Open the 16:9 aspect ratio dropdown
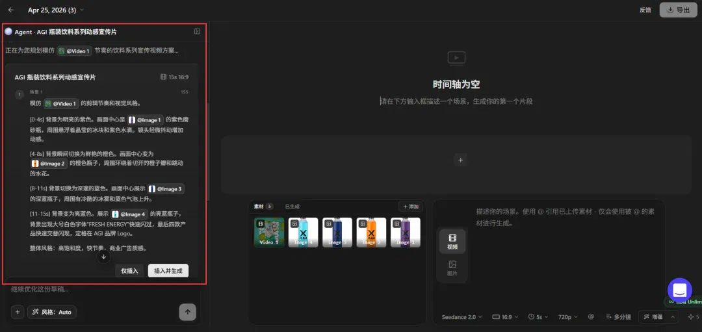The height and width of the screenshot is (332, 702). (x=505, y=317)
